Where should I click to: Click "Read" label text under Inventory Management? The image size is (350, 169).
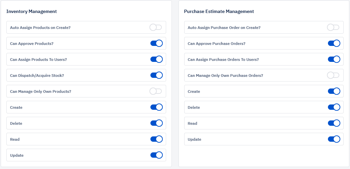pyautogui.click(x=15, y=139)
